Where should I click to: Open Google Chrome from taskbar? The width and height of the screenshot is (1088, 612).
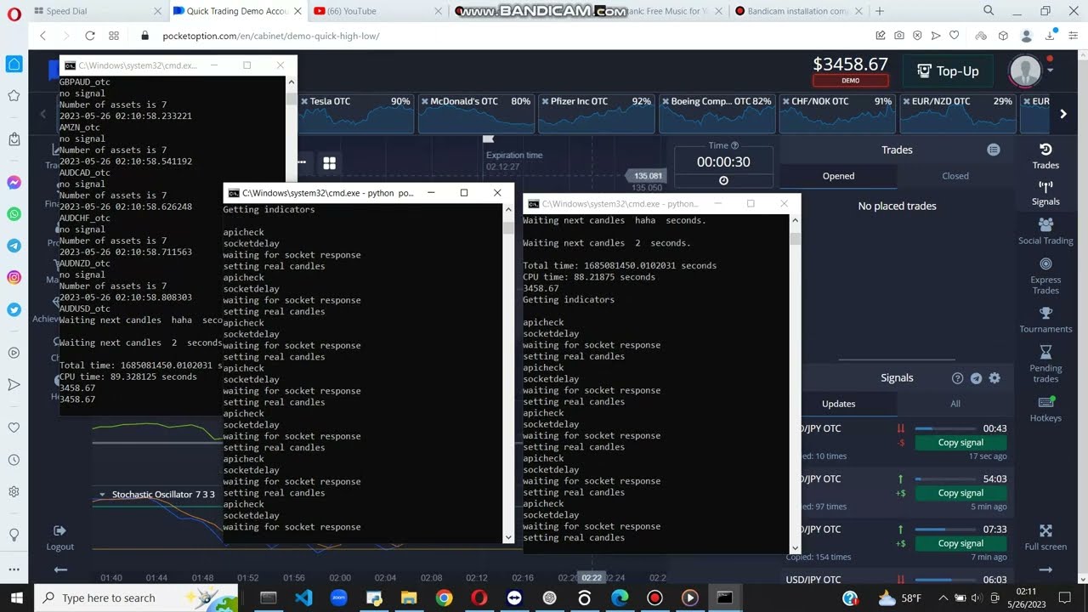pyautogui.click(x=444, y=598)
